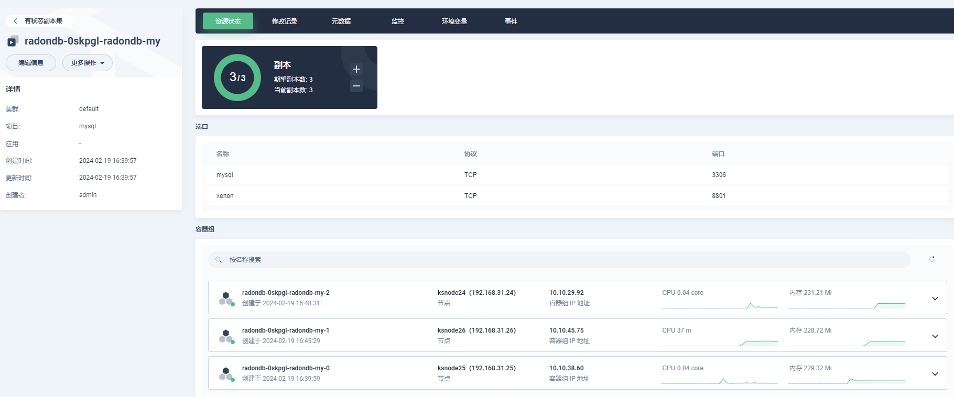Click TCP protocol in the xenon row
The width and height of the screenshot is (954, 397).
tap(470, 196)
